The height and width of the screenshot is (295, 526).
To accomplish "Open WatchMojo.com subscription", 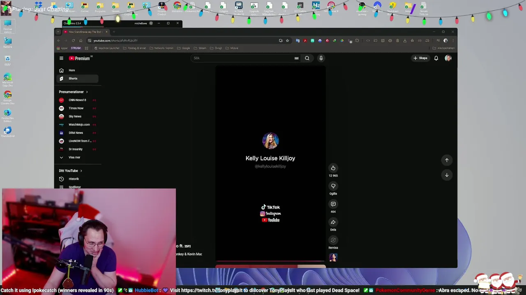I will [78, 125].
